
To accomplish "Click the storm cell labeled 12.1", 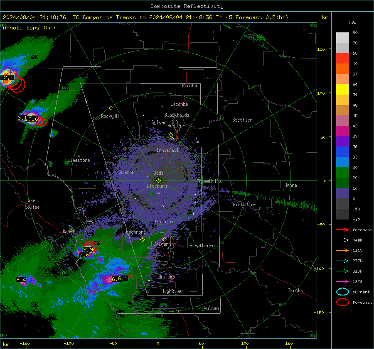I will [7, 77].
